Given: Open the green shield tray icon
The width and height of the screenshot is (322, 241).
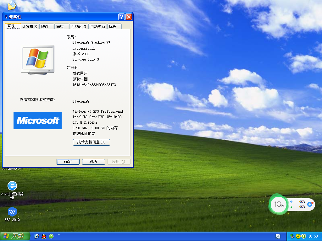Looking at the screenshot, I should click(303, 236).
